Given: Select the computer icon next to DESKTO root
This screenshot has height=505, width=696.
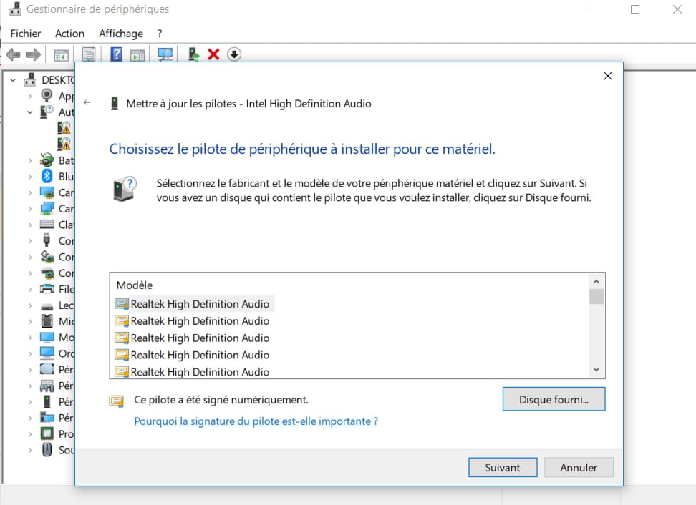Looking at the screenshot, I should (30, 79).
